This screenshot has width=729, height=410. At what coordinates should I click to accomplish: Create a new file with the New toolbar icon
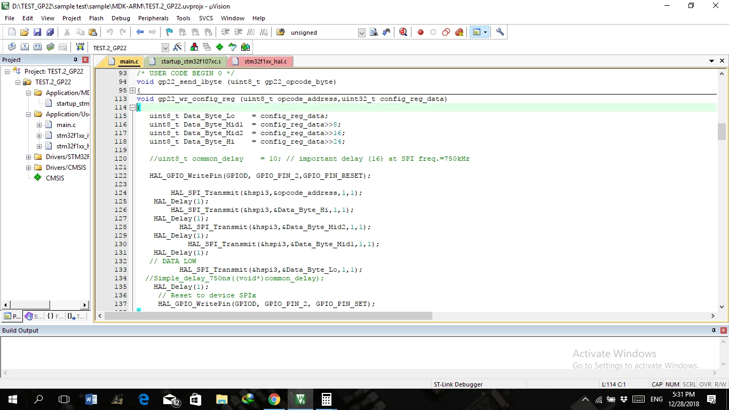click(x=12, y=32)
